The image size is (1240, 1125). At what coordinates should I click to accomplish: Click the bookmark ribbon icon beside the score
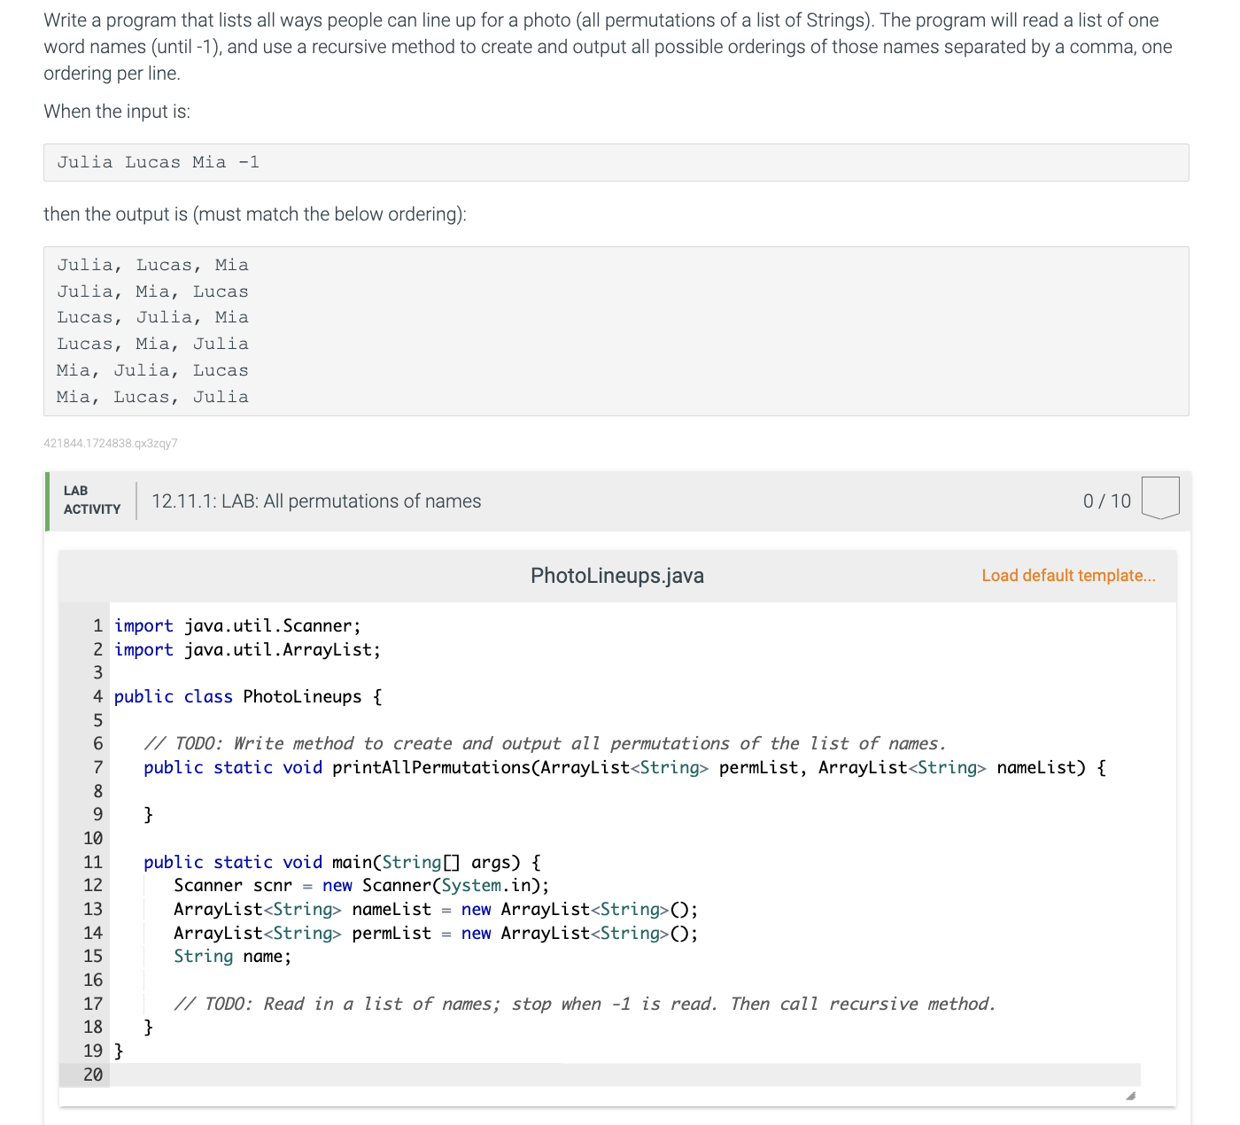point(1161,498)
